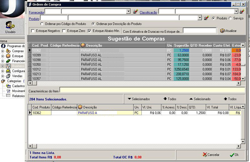Click the blue Sugestão cell for product 10362
The image size is (250, 162).
point(181,50)
